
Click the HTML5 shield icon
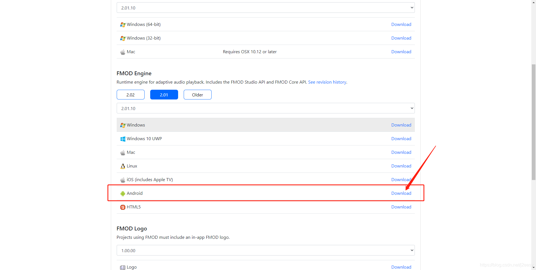click(x=123, y=207)
